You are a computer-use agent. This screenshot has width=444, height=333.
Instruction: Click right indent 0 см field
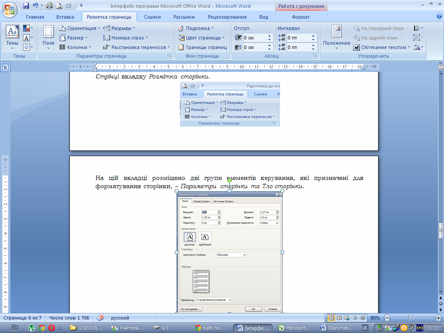coord(255,47)
